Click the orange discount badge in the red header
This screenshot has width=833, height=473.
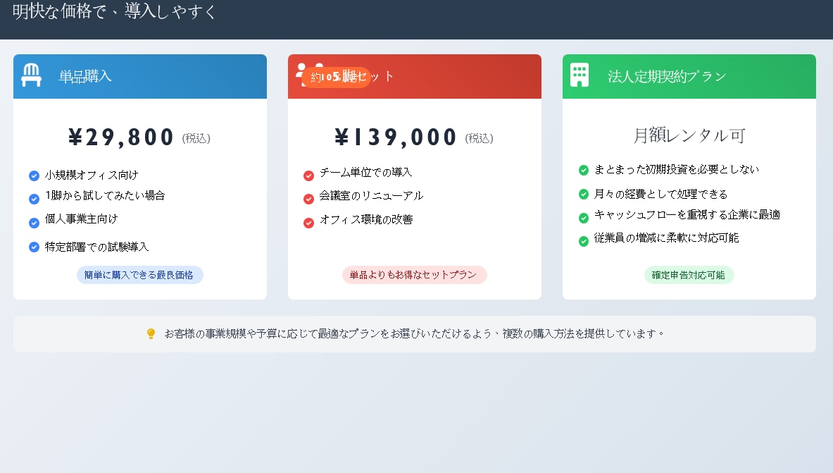[x=337, y=77]
